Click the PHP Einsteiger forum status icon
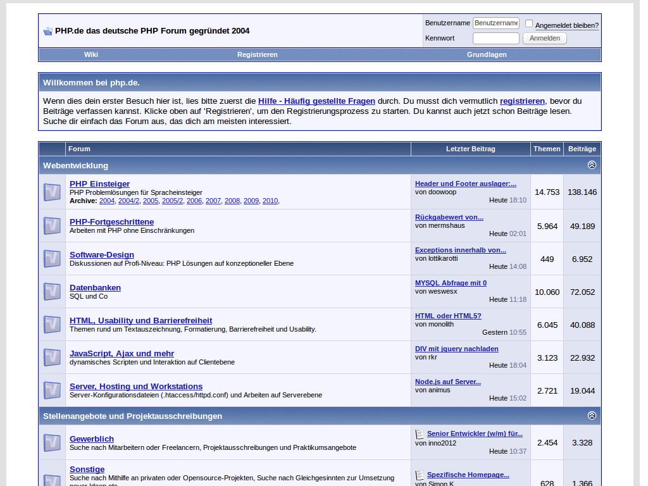The width and height of the screenshot is (648, 486). point(52,192)
